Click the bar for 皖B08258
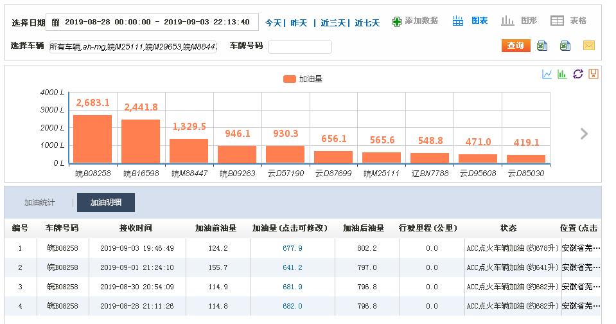Image resolution: width=616 pixels, height=324 pixels. pyautogui.click(x=92, y=139)
